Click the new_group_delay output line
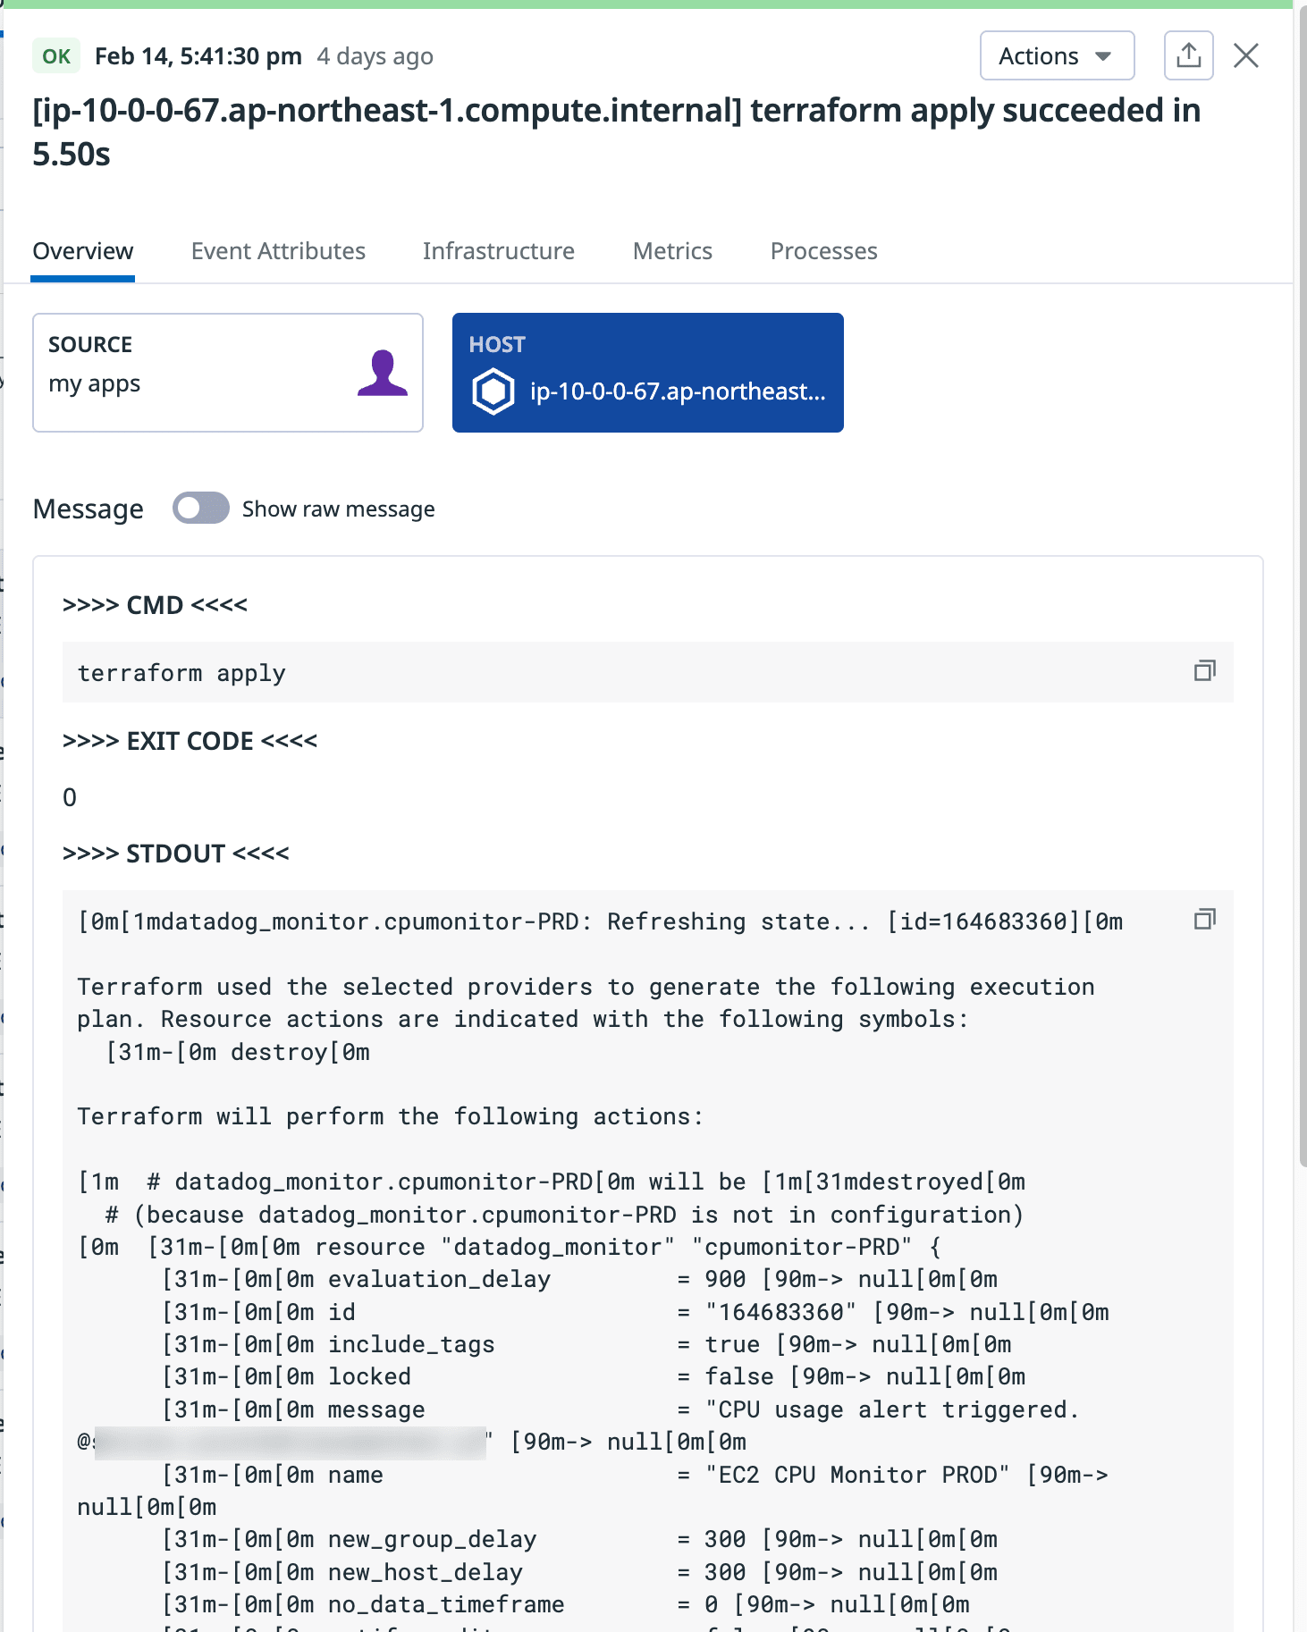Screen dimensions: 1307x1632 (579, 1539)
